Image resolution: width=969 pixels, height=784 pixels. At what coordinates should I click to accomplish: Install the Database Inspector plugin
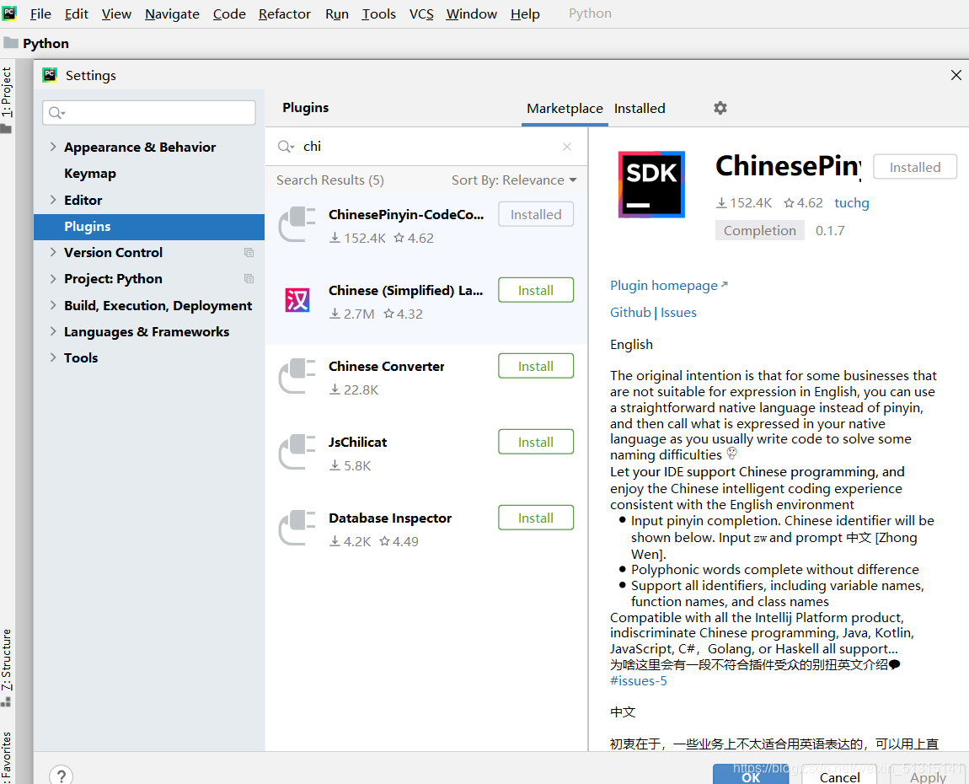(x=536, y=518)
